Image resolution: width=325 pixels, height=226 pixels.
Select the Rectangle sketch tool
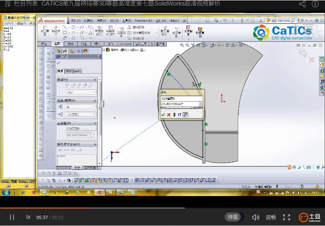click(65, 33)
